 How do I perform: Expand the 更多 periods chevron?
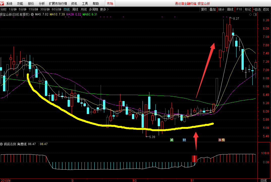[x=104, y=9]
